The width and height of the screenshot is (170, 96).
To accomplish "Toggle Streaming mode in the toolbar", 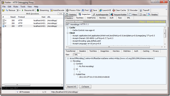I will (x=43, y=10).
